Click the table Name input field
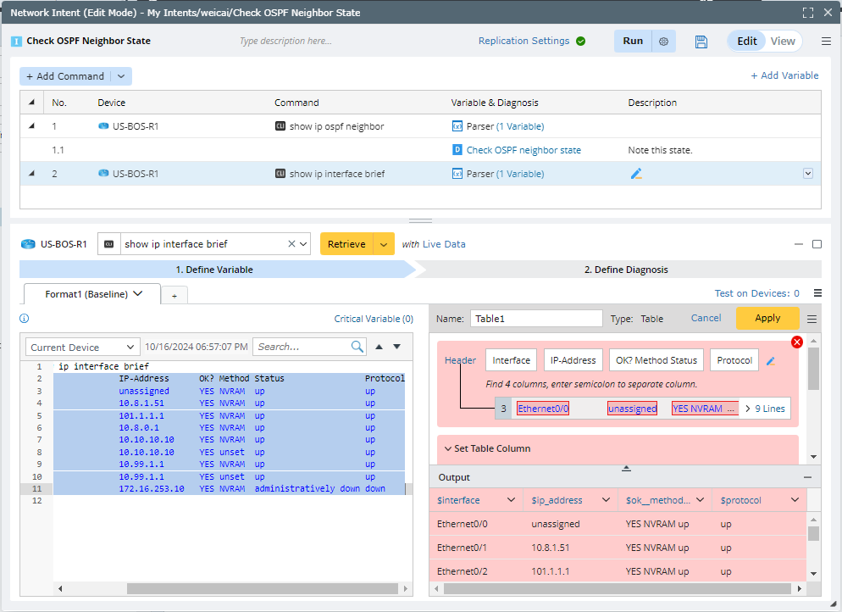842x612 pixels. [535, 319]
